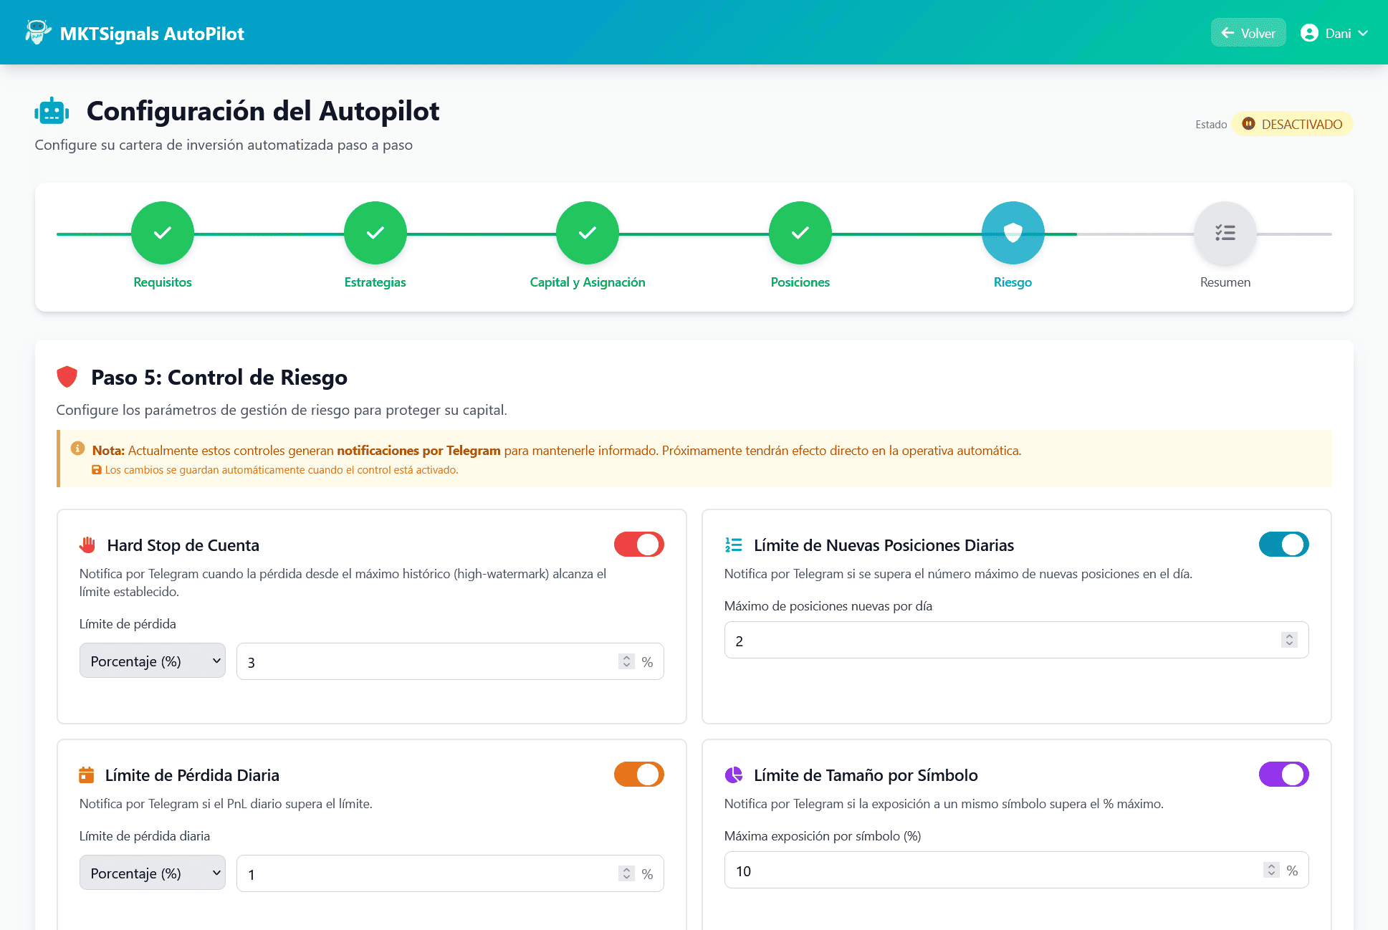The image size is (1388, 930).
Task: Click the info icon in the Nota banner
Action: coord(77,449)
